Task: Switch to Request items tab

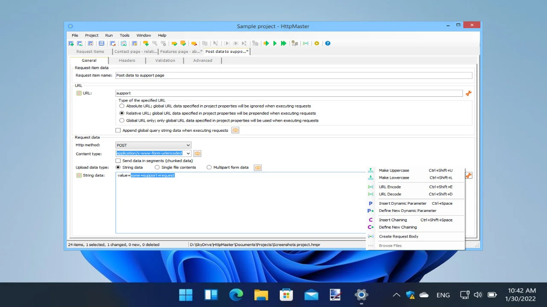Action: click(90, 52)
